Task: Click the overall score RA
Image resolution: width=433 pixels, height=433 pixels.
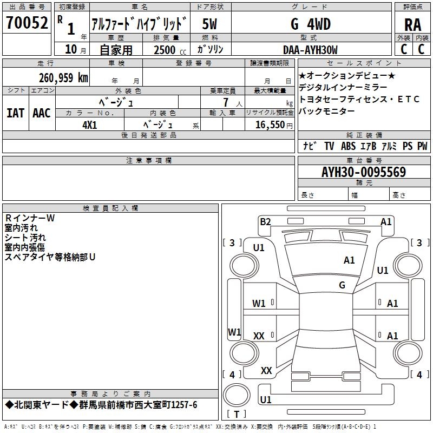Action: click(x=413, y=25)
